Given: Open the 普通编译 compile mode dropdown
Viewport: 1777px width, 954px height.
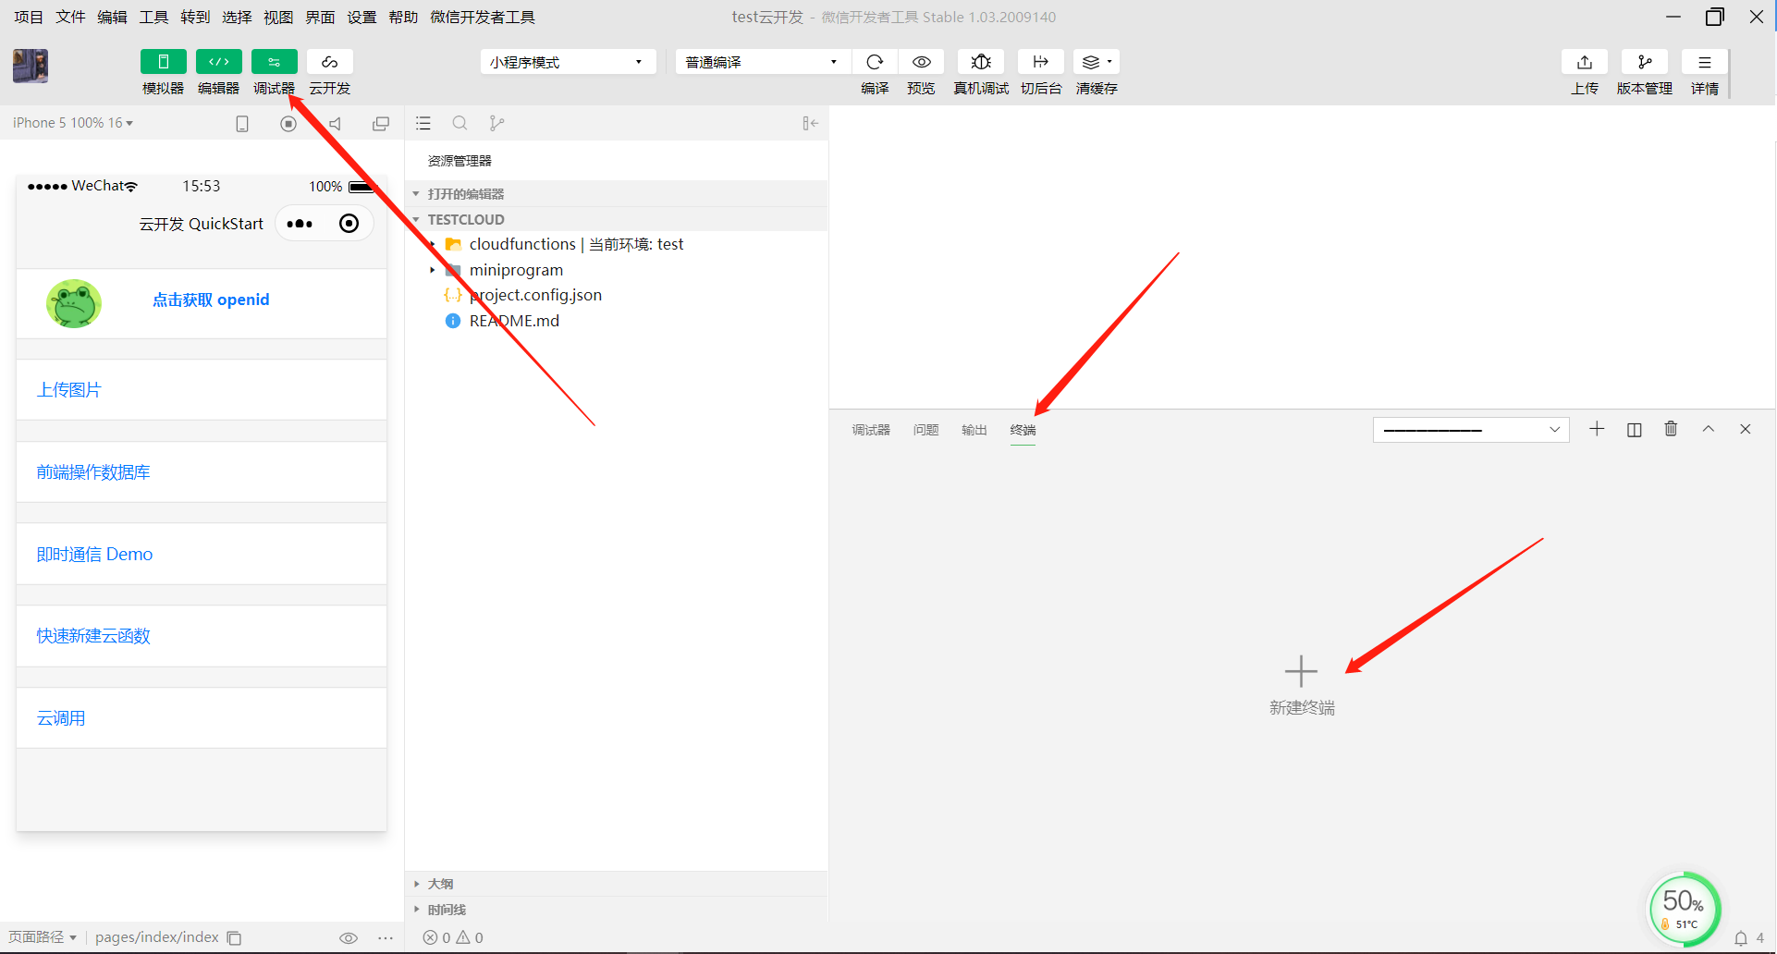Looking at the screenshot, I should 763,62.
